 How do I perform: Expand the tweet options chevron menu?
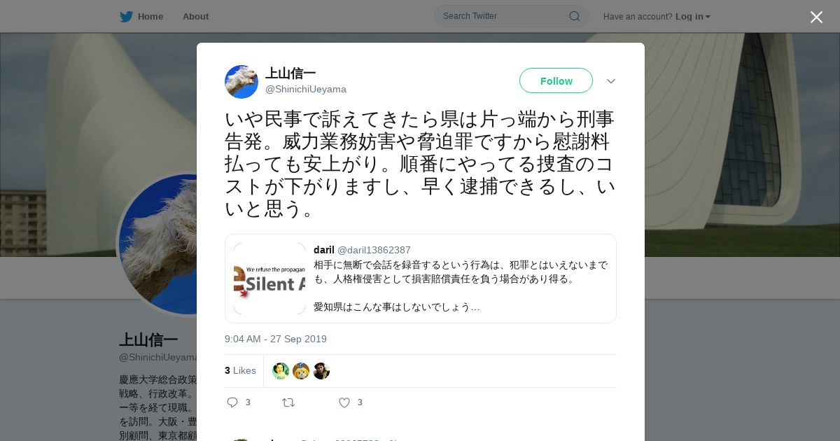(611, 81)
